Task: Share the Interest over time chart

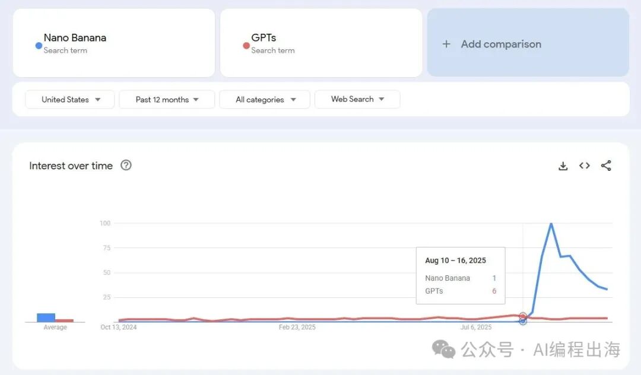Action: coord(606,166)
